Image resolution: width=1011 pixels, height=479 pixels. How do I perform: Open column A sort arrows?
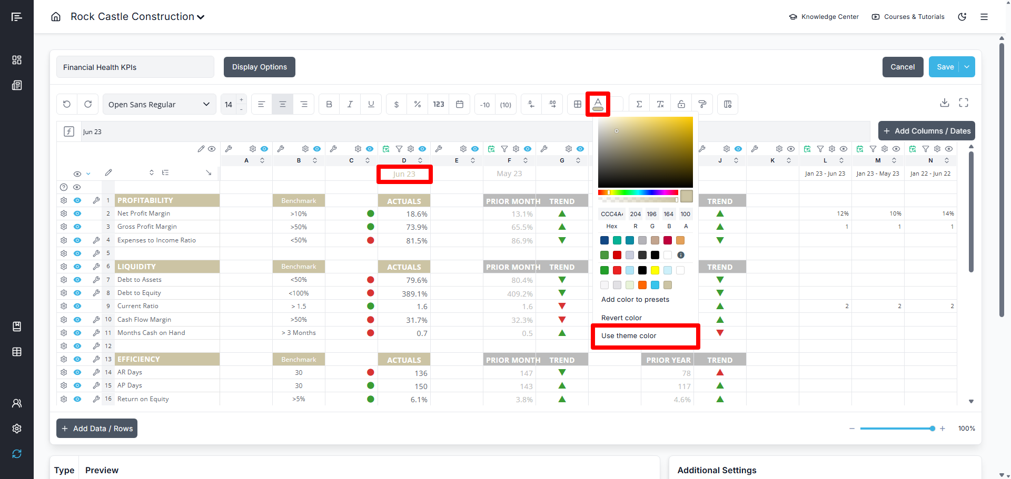pyautogui.click(x=262, y=160)
